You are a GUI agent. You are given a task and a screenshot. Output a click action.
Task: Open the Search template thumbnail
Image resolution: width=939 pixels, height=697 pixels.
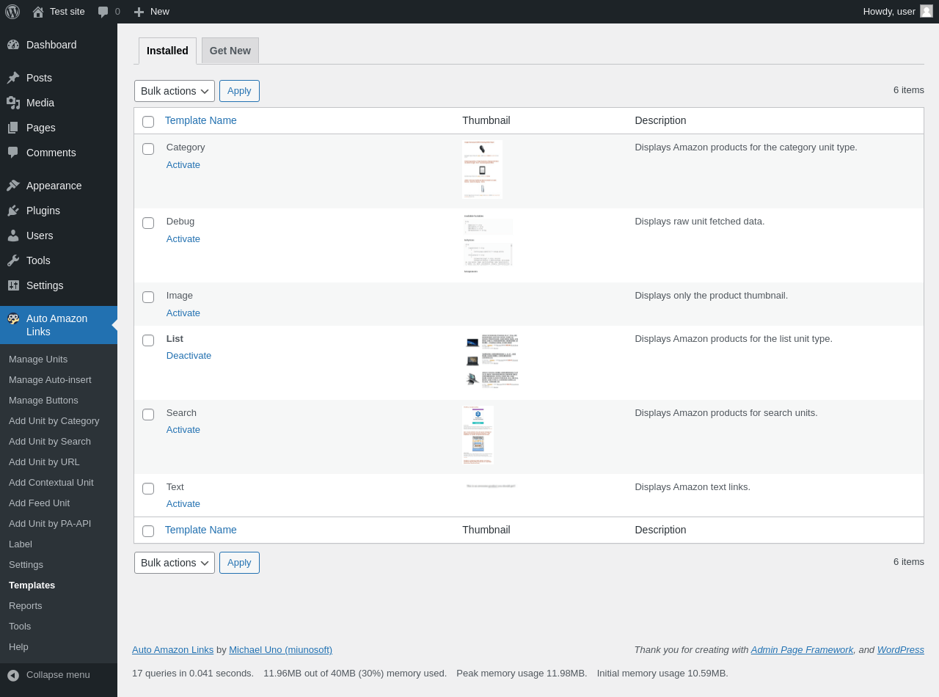coord(478,434)
